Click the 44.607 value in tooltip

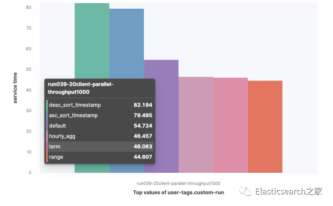tap(143, 157)
